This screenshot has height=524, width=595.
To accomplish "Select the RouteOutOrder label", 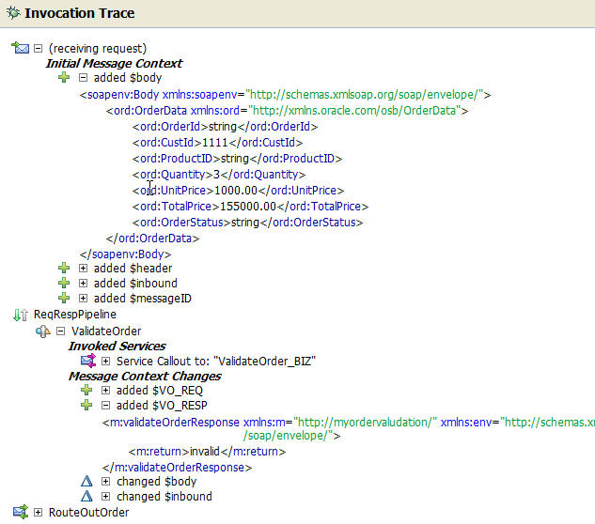I will pos(88,512).
